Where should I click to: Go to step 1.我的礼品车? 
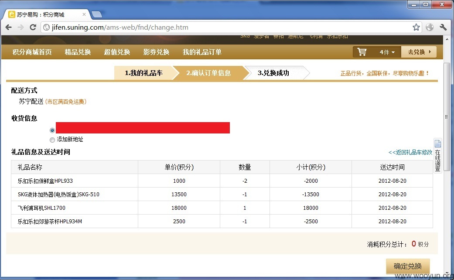pos(144,73)
